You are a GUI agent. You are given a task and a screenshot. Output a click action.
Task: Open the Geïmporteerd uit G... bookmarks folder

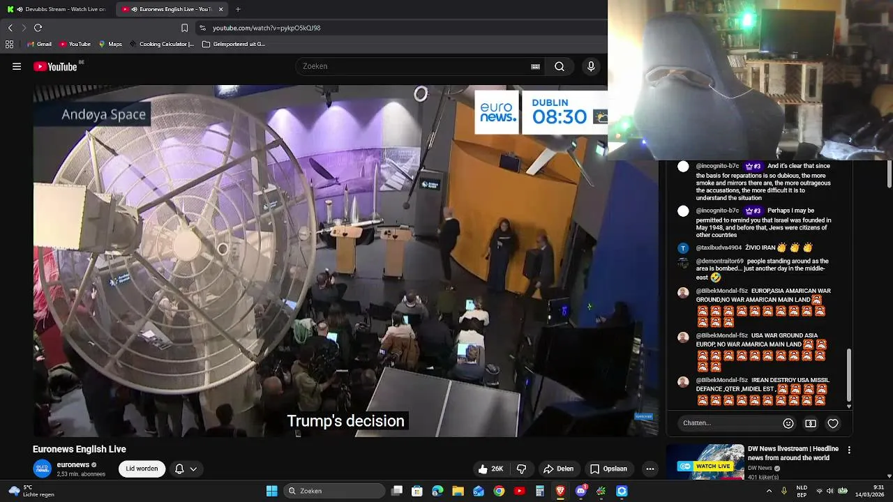click(234, 44)
